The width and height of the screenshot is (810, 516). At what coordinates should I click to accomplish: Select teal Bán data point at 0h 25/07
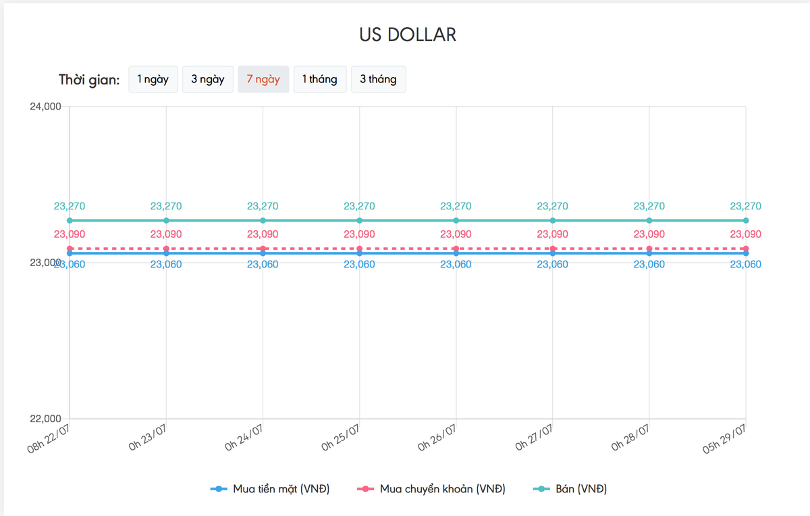pyautogui.click(x=359, y=221)
